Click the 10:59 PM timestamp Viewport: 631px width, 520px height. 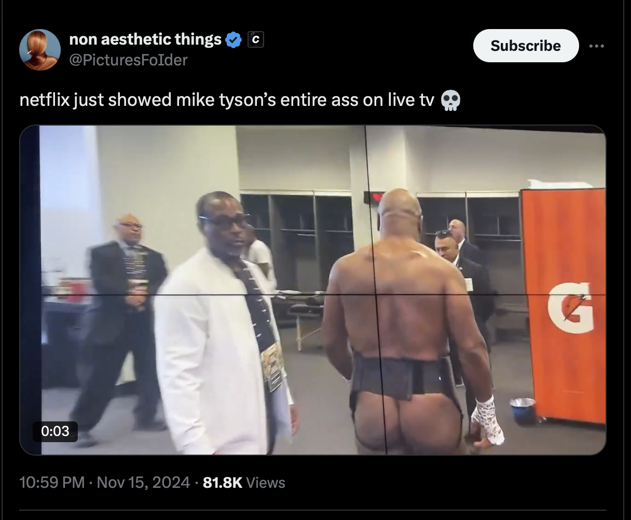click(52, 483)
